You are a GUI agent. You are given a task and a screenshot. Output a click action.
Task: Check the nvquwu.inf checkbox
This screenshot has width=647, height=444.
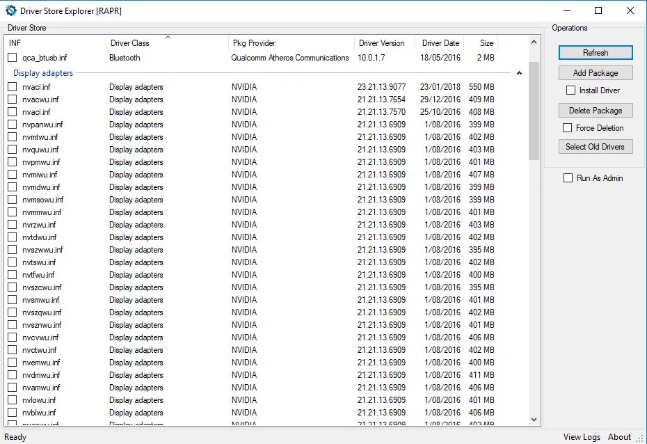coord(13,150)
